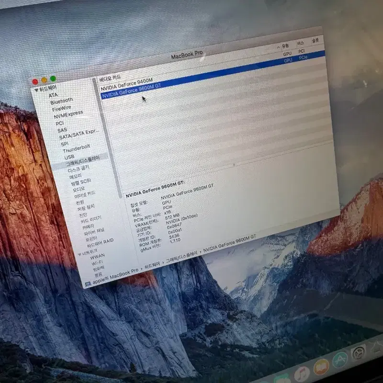Collapse the 하드웨어 section triangle
Viewport: 383px width, 383px height.
(36, 90)
